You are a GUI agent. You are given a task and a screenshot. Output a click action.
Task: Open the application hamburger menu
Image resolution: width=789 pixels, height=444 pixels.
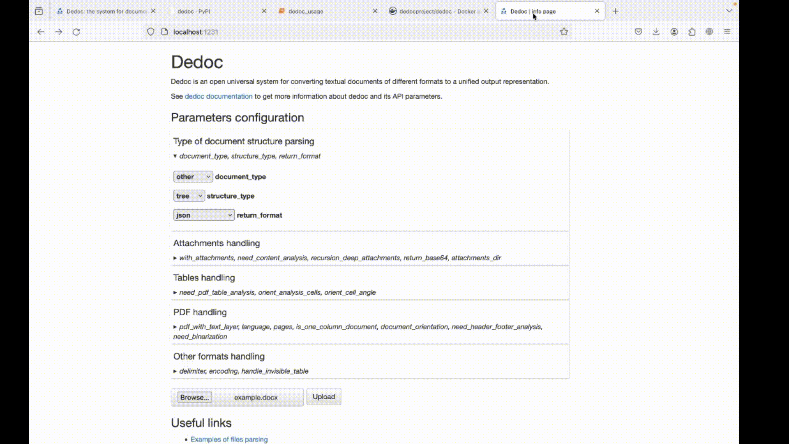(x=727, y=32)
